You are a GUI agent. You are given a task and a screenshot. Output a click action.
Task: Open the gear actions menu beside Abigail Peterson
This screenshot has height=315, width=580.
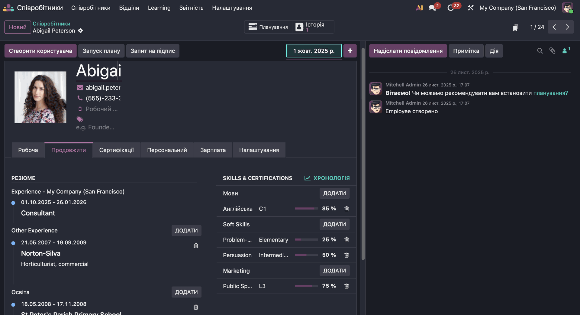80,31
